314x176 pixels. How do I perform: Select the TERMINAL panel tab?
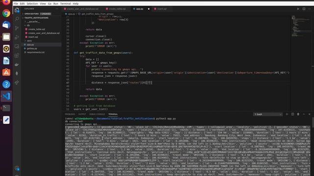[x=113, y=114]
